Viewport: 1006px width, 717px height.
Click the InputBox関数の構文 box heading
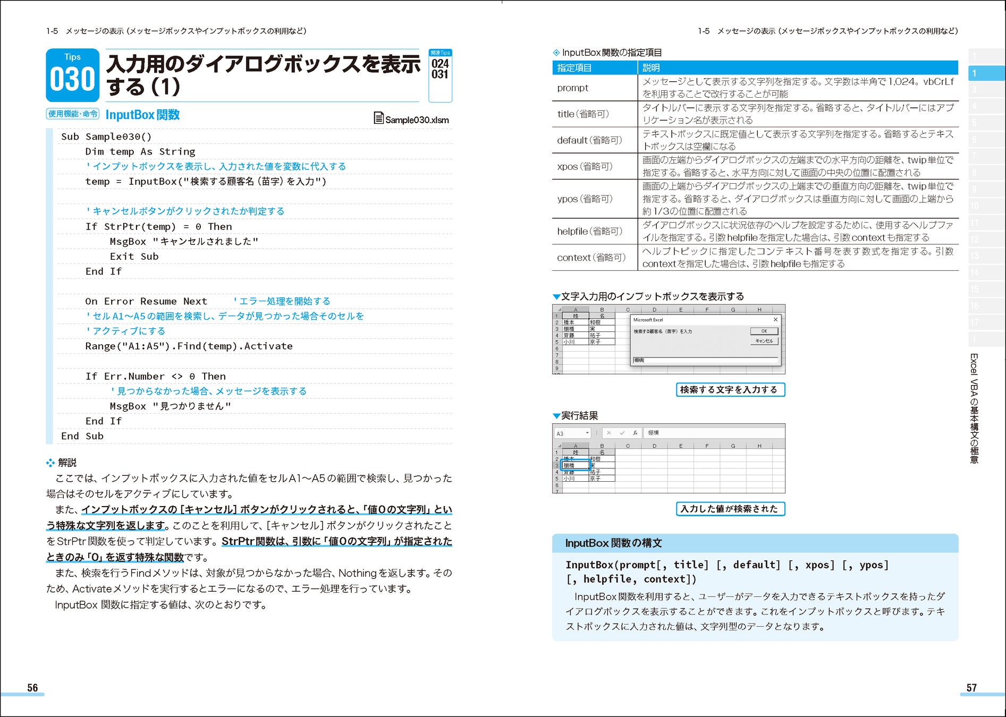613,543
